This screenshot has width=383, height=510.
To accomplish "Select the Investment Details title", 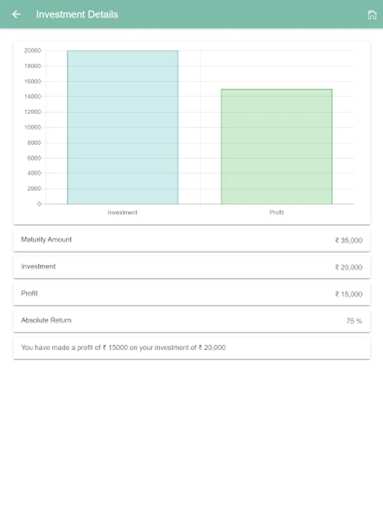I will (77, 14).
